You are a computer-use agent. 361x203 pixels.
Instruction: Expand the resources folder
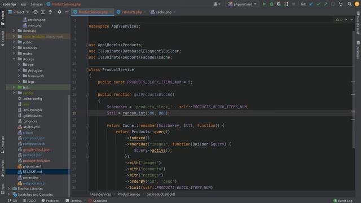coord(14,47)
